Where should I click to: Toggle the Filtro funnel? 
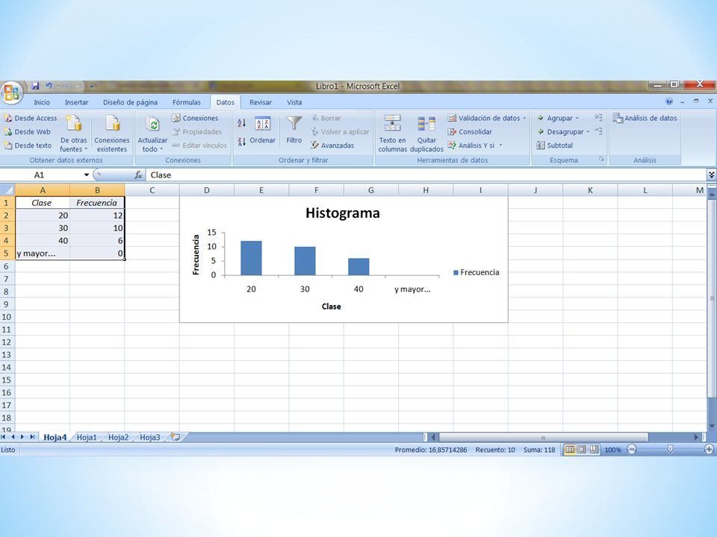pyautogui.click(x=294, y=130)
